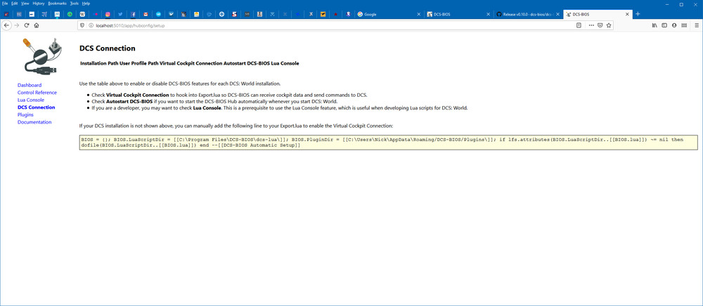Open the Documentation link
This screenshot has height=306, width=703.
(34, 122)
